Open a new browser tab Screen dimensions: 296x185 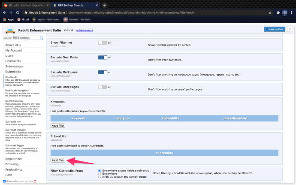[x=104, y=5]
